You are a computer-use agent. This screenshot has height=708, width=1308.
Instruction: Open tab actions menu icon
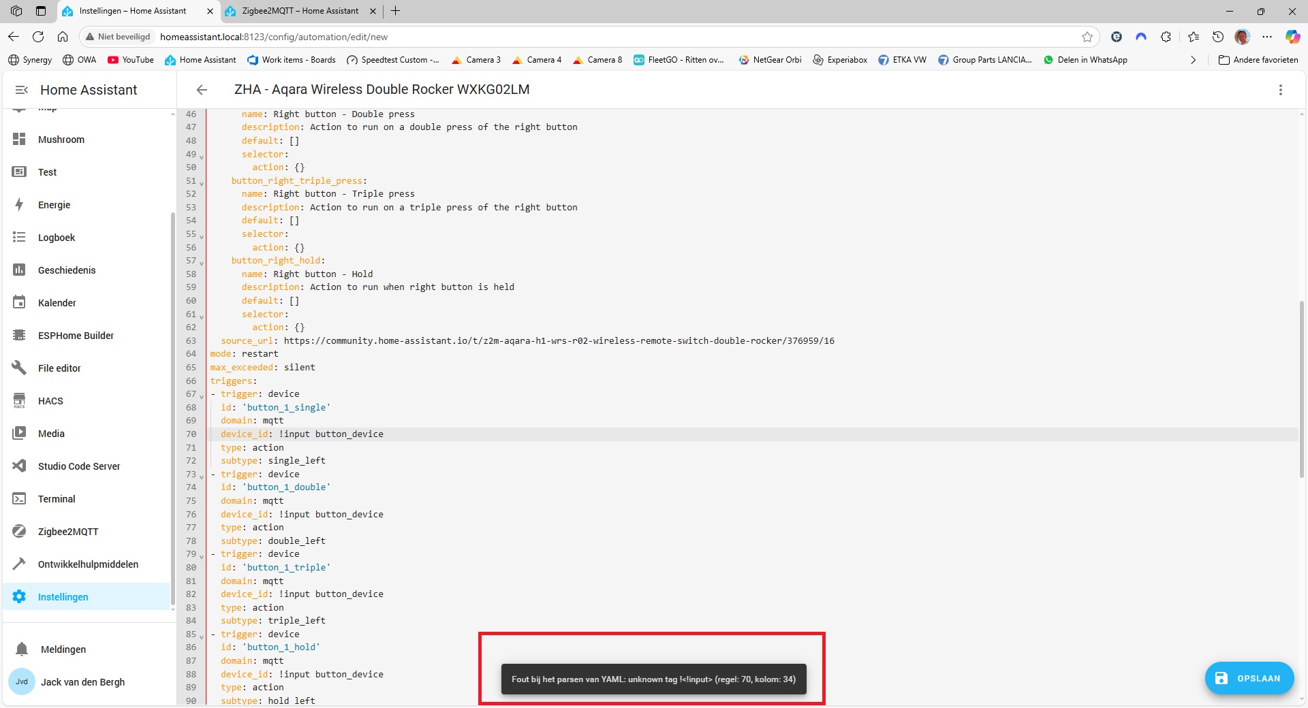pos(41,11)
